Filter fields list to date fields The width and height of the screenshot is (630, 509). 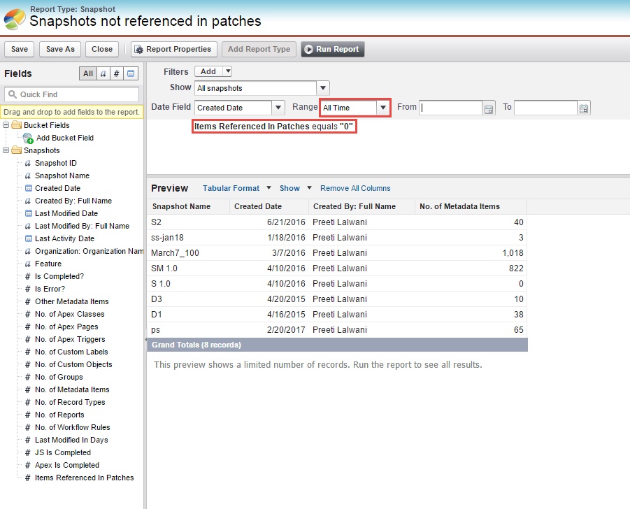click(131, 73)
